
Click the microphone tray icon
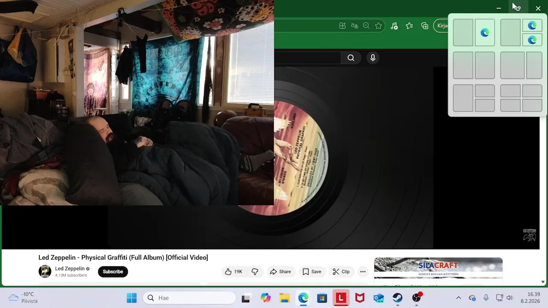point(486,298)
